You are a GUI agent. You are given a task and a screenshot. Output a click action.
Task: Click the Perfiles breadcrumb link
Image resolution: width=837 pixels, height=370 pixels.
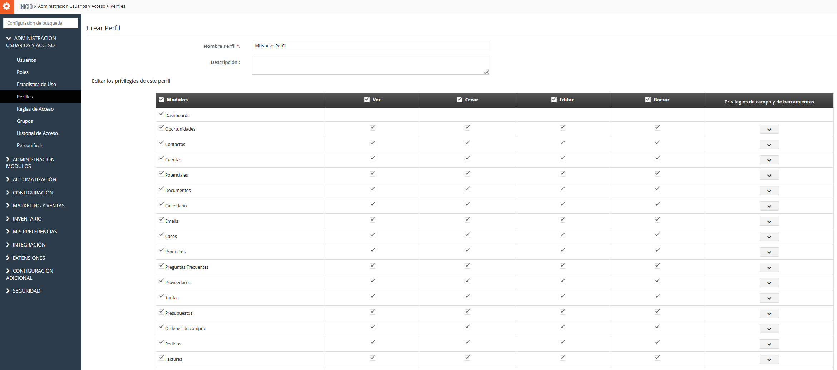(x=118, y=6)
